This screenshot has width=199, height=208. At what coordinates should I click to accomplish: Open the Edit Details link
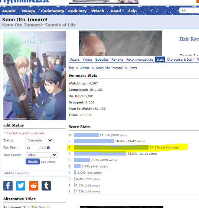click(x=48, y=161)
